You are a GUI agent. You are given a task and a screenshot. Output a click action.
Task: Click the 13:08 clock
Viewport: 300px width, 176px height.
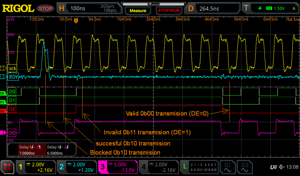pyautogui.click(x=292, y=167)
